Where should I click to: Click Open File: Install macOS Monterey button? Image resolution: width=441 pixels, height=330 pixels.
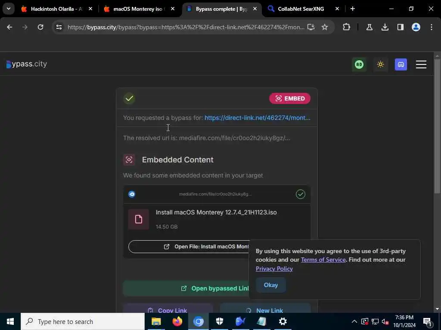point(189,247)
